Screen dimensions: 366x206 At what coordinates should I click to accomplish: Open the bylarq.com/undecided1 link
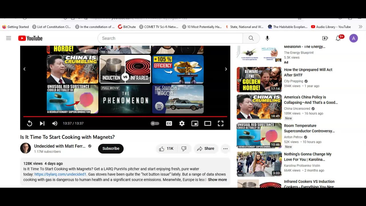60,174
